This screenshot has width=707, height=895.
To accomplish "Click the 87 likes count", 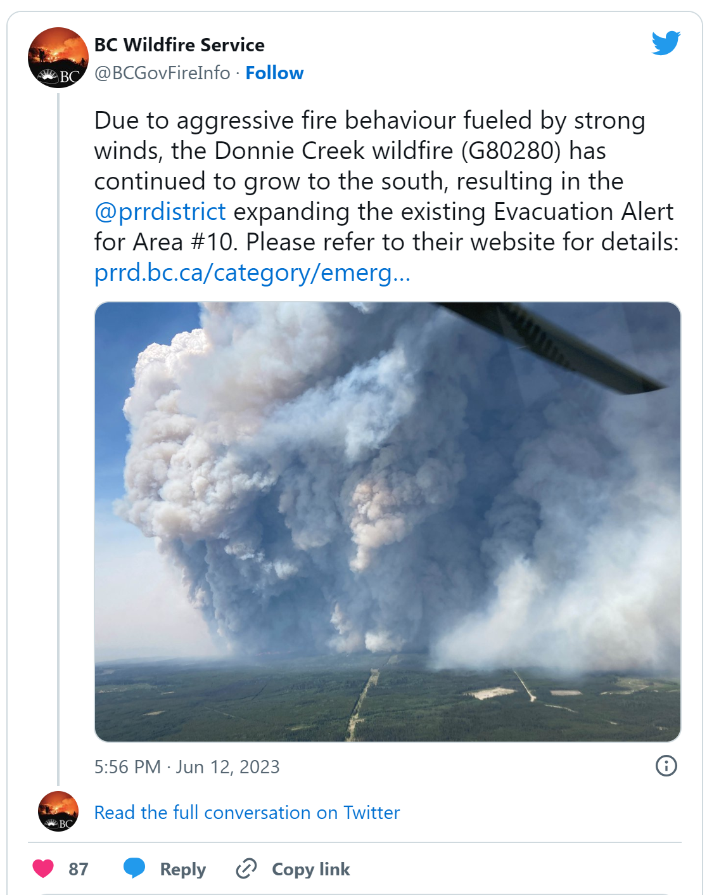I will [79, 869].
